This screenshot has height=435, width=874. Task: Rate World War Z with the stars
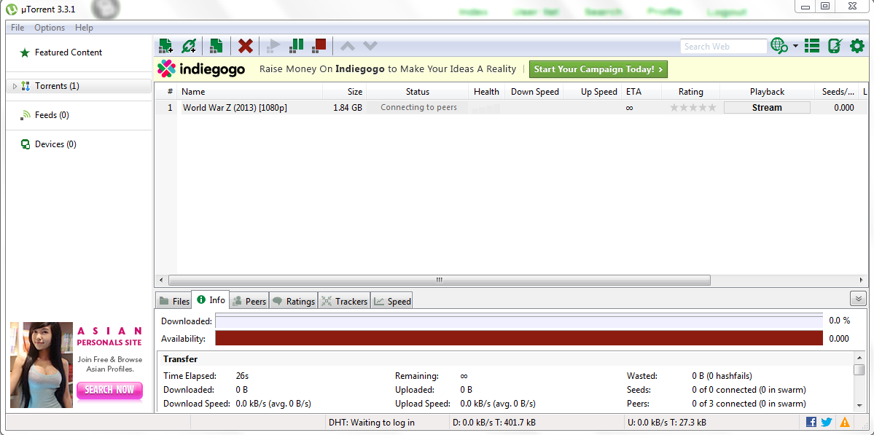coord(692,108)
